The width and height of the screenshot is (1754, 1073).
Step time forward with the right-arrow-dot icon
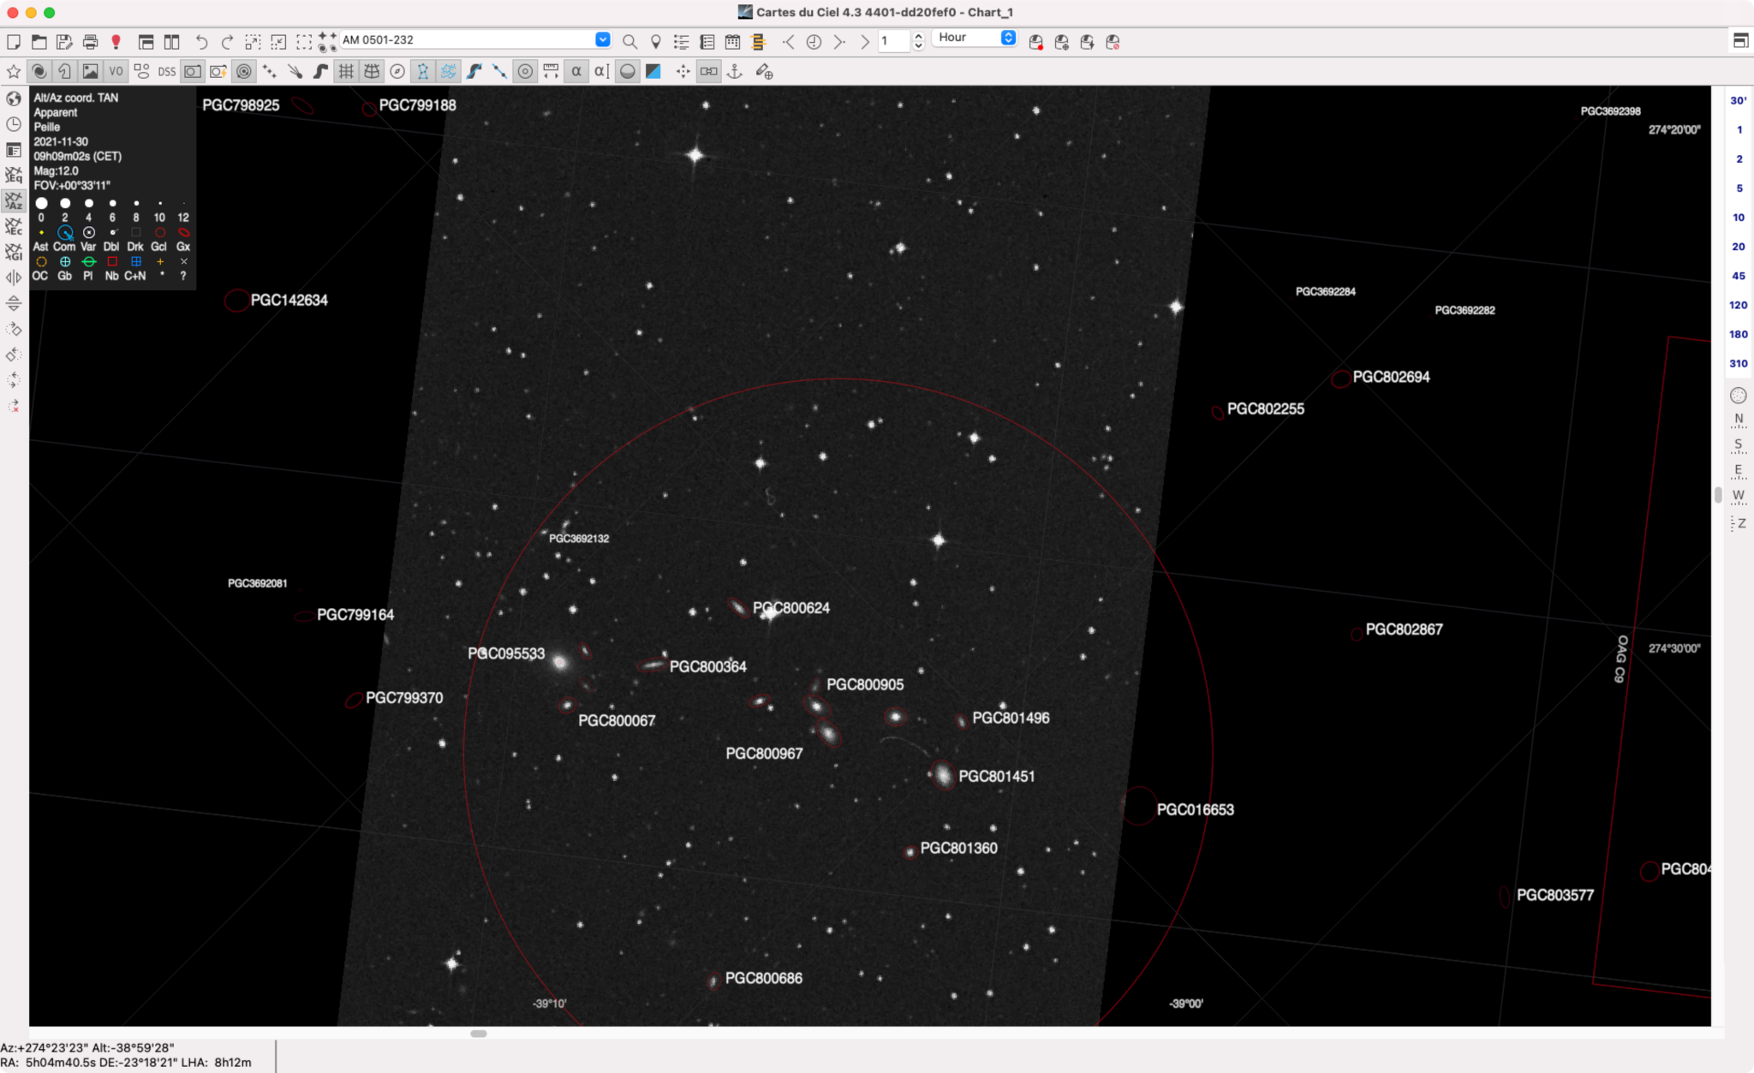(x=839, y=41)
